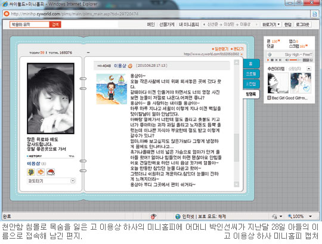Open compatibility view icon beside address bar
Image resolution: width=322 pixels, height=244 pixels.
point(314,14)
